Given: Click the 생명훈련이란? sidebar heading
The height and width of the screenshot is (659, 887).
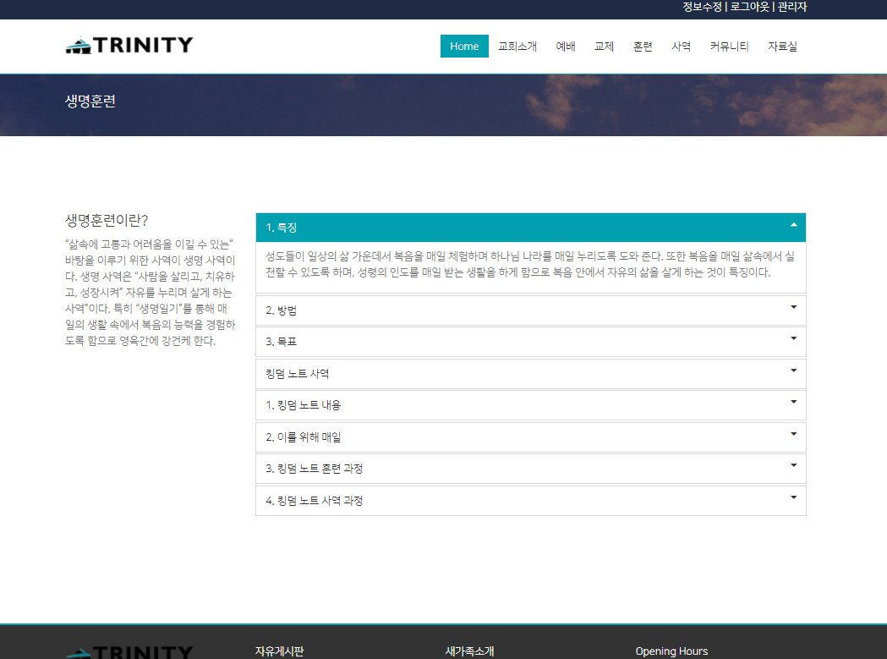Looking at the screenshot, I should coord(107,220).
